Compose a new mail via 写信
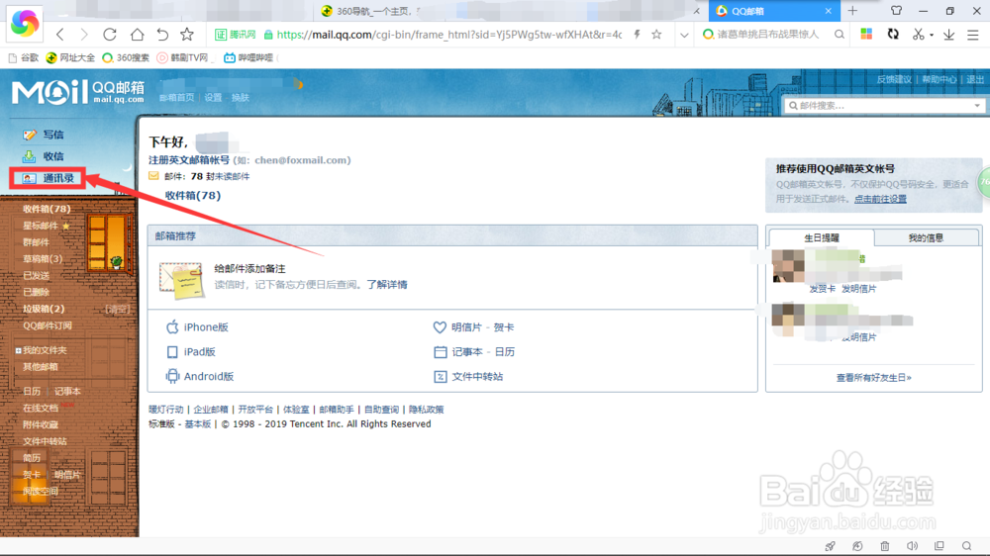 53,135
